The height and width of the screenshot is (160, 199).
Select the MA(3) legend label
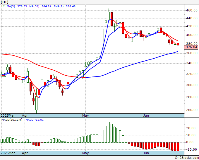[x=11, y=6]
